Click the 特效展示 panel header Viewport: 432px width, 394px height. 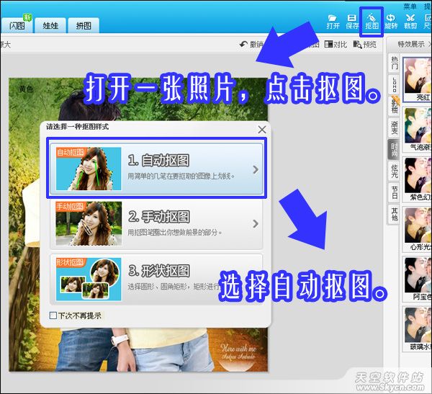pyautogui.click(x=411, y=44)
